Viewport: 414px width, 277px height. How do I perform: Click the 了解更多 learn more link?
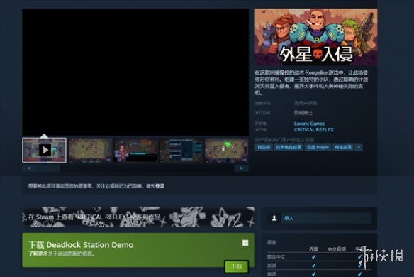pos(38,254)
